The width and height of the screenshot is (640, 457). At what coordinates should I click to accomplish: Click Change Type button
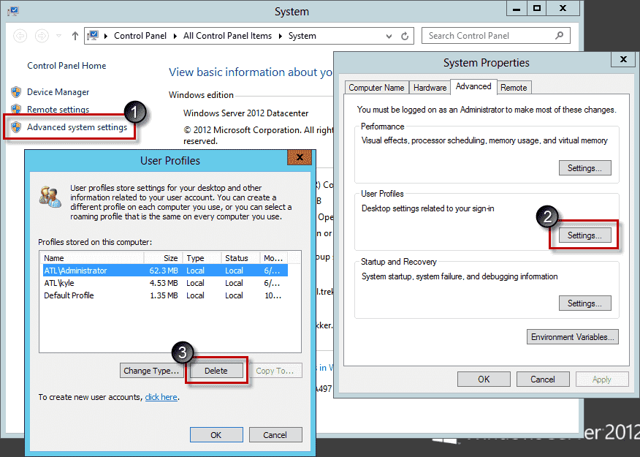(x=151, y=371)
